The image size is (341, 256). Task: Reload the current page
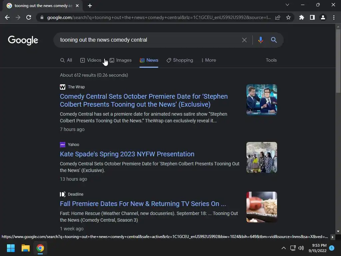pos(29,17)
